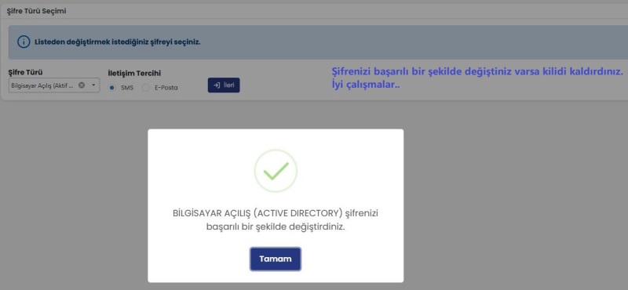Click the Şifre Türü field label
The width and height of the screenshot is (628, 290).
[x=26, y=72]
